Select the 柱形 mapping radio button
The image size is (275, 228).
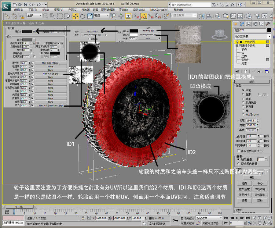243,94
